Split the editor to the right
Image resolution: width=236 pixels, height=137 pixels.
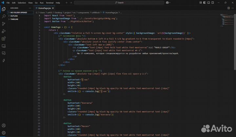click(x=228, y=8)
